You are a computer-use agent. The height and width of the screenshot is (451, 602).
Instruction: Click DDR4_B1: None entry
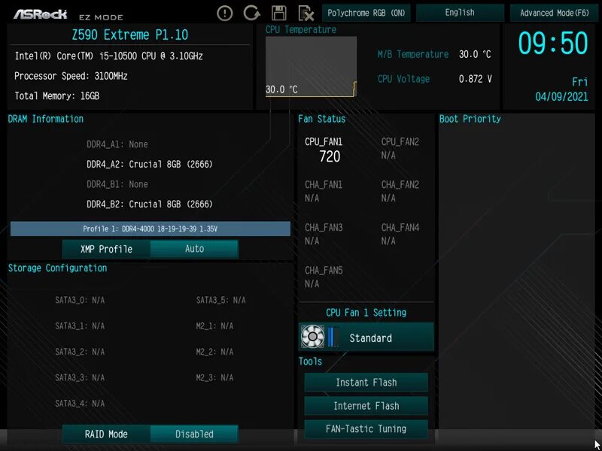[117, 184]
